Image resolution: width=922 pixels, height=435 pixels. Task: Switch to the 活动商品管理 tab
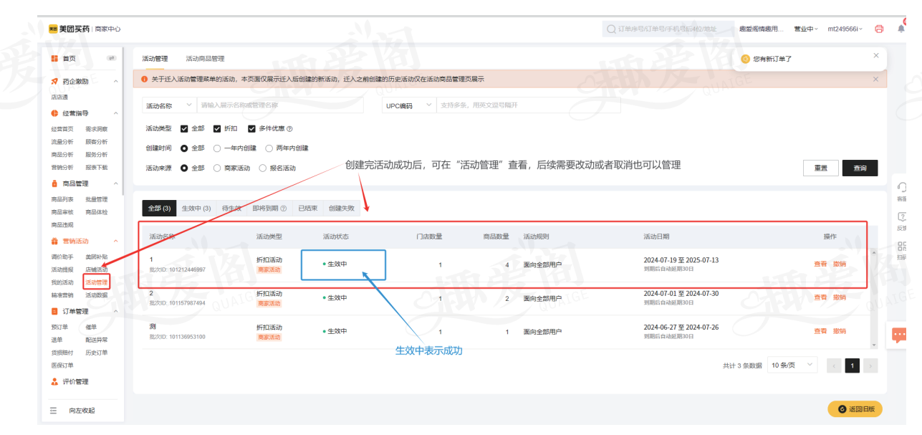[x=205, y=59]
